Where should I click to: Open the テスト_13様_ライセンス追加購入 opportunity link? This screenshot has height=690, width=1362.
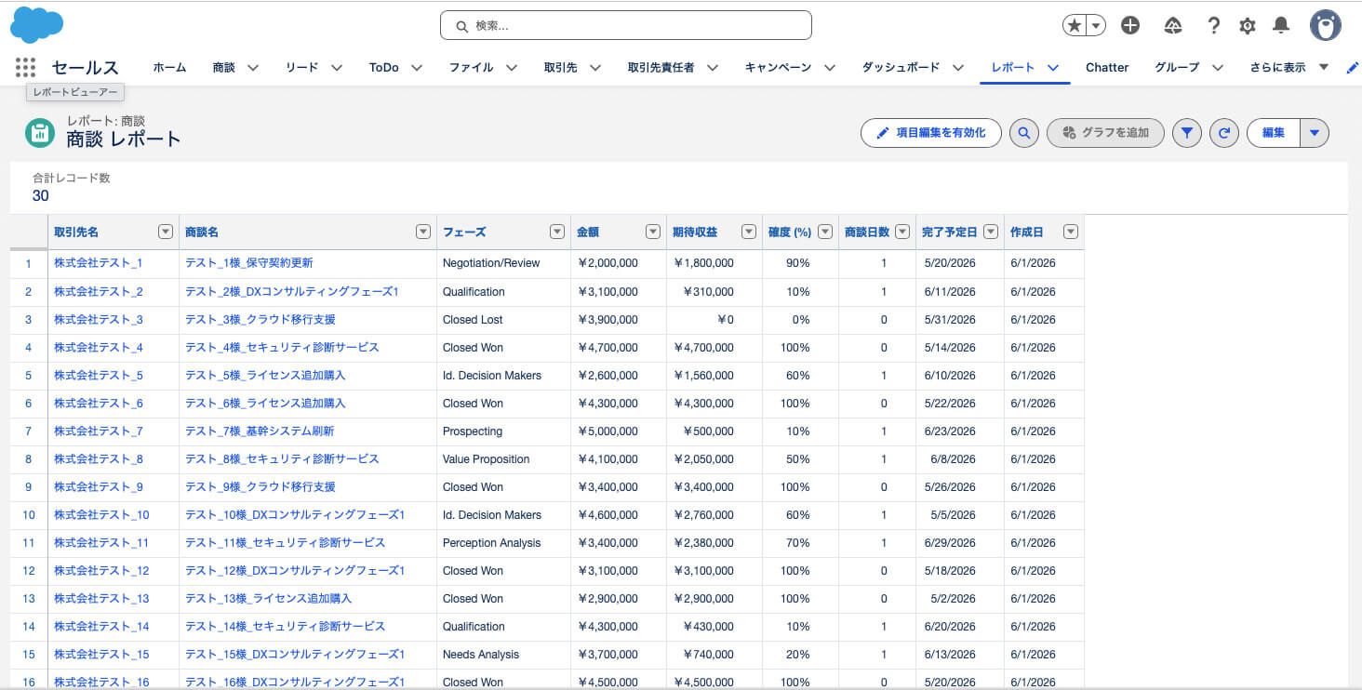tap(268, 598)
